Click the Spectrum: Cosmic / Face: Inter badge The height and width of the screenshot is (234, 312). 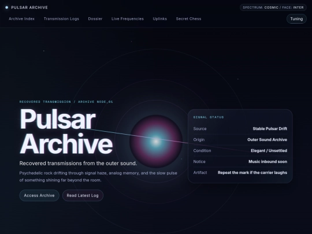coord(273,8)
